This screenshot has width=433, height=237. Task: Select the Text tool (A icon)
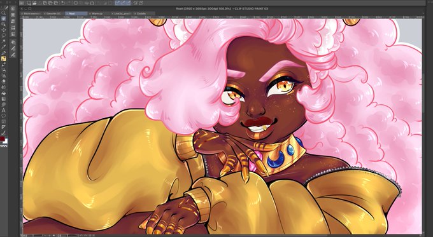click(4, 110)
